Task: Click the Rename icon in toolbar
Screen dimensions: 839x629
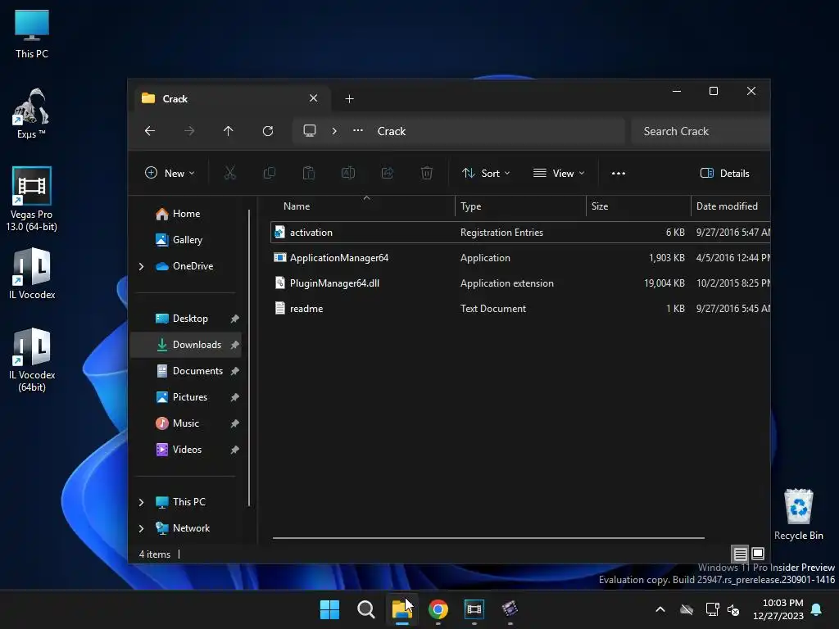Action: pyautogui.click(x=348, y=173)
